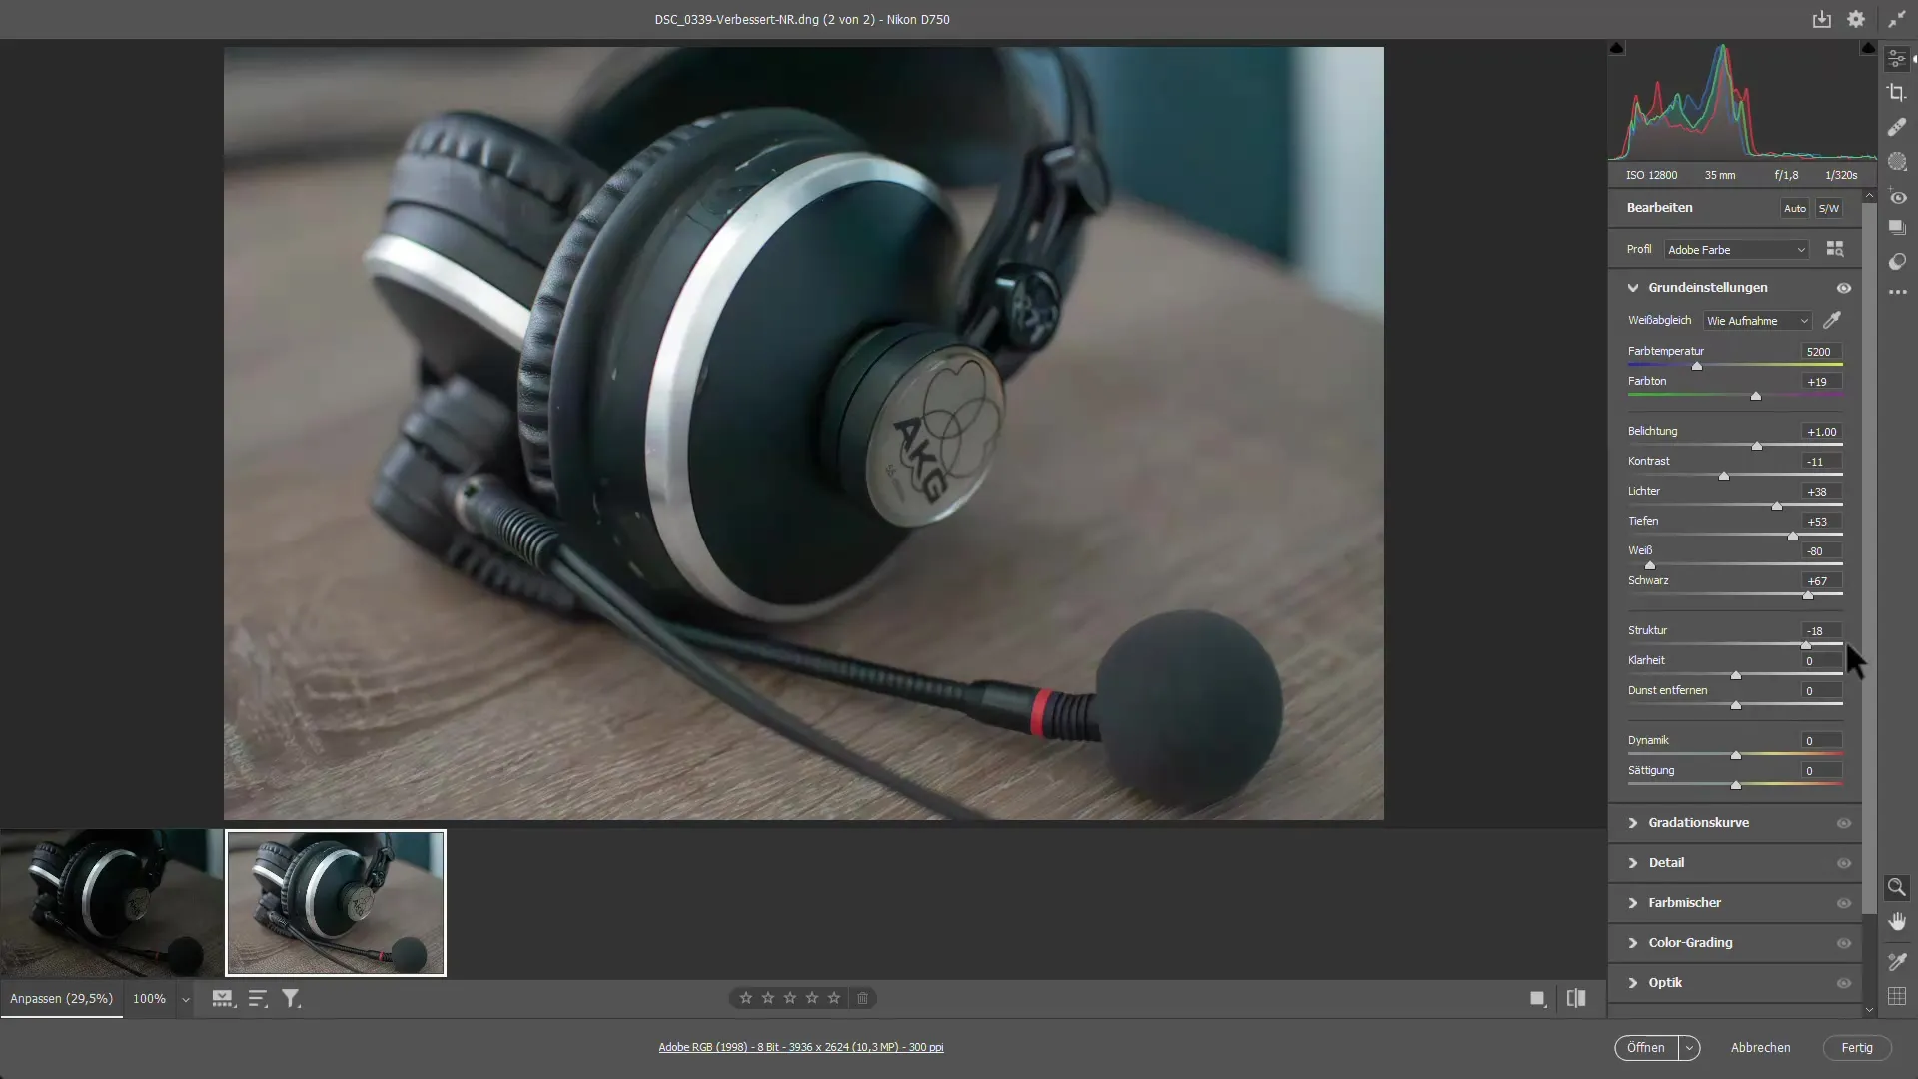
Task: Toggle Grundeinstellungen panel visibility eye
Action: [1844, 288]
